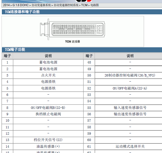Click the TCM 连接器 caption
This screenshot has width=162, height=153.
click(73, 41)
